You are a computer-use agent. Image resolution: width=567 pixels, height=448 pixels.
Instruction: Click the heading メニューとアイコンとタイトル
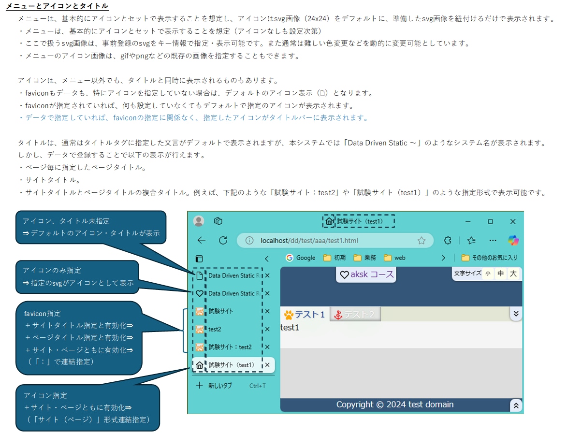57,6
